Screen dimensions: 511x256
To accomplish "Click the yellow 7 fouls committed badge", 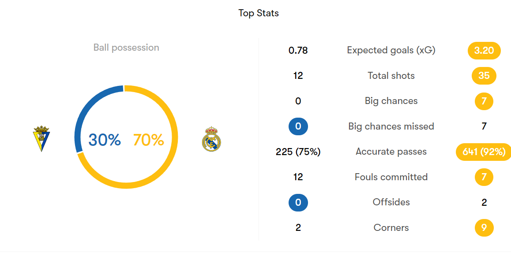I will (484, 177).
